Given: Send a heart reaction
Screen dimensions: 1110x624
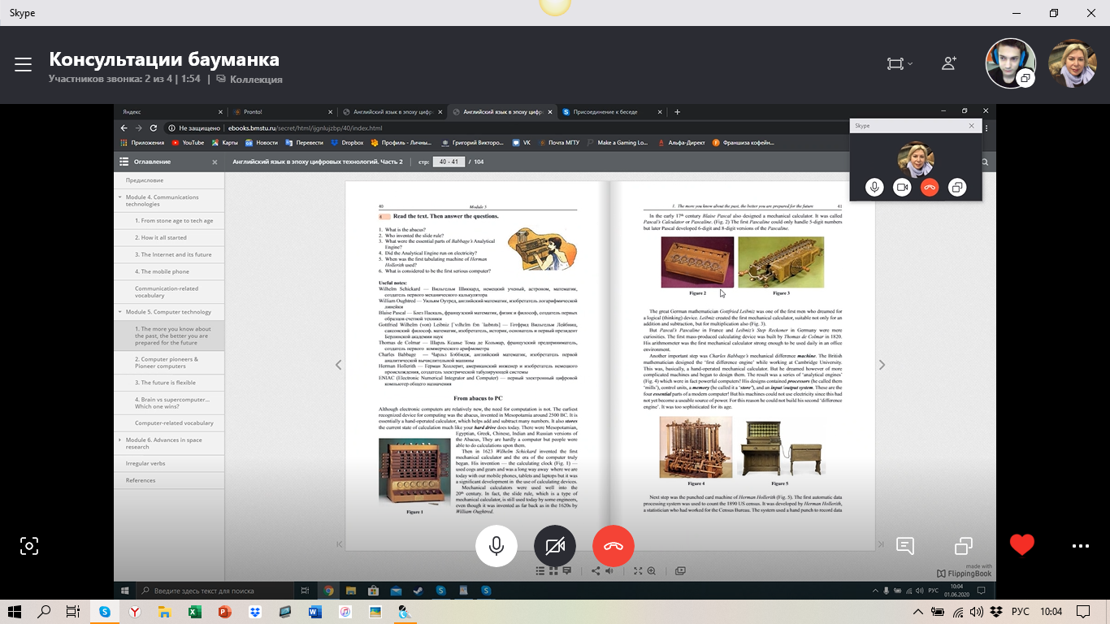Looking at the screenshot, I should [1022, 545].
